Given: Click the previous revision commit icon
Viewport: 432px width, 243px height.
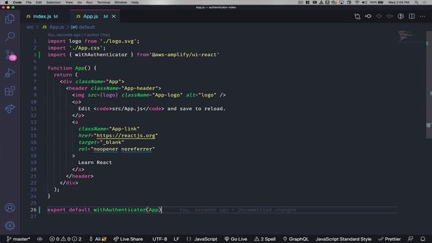Looking at the screenshot, I should tap(368, 16).
